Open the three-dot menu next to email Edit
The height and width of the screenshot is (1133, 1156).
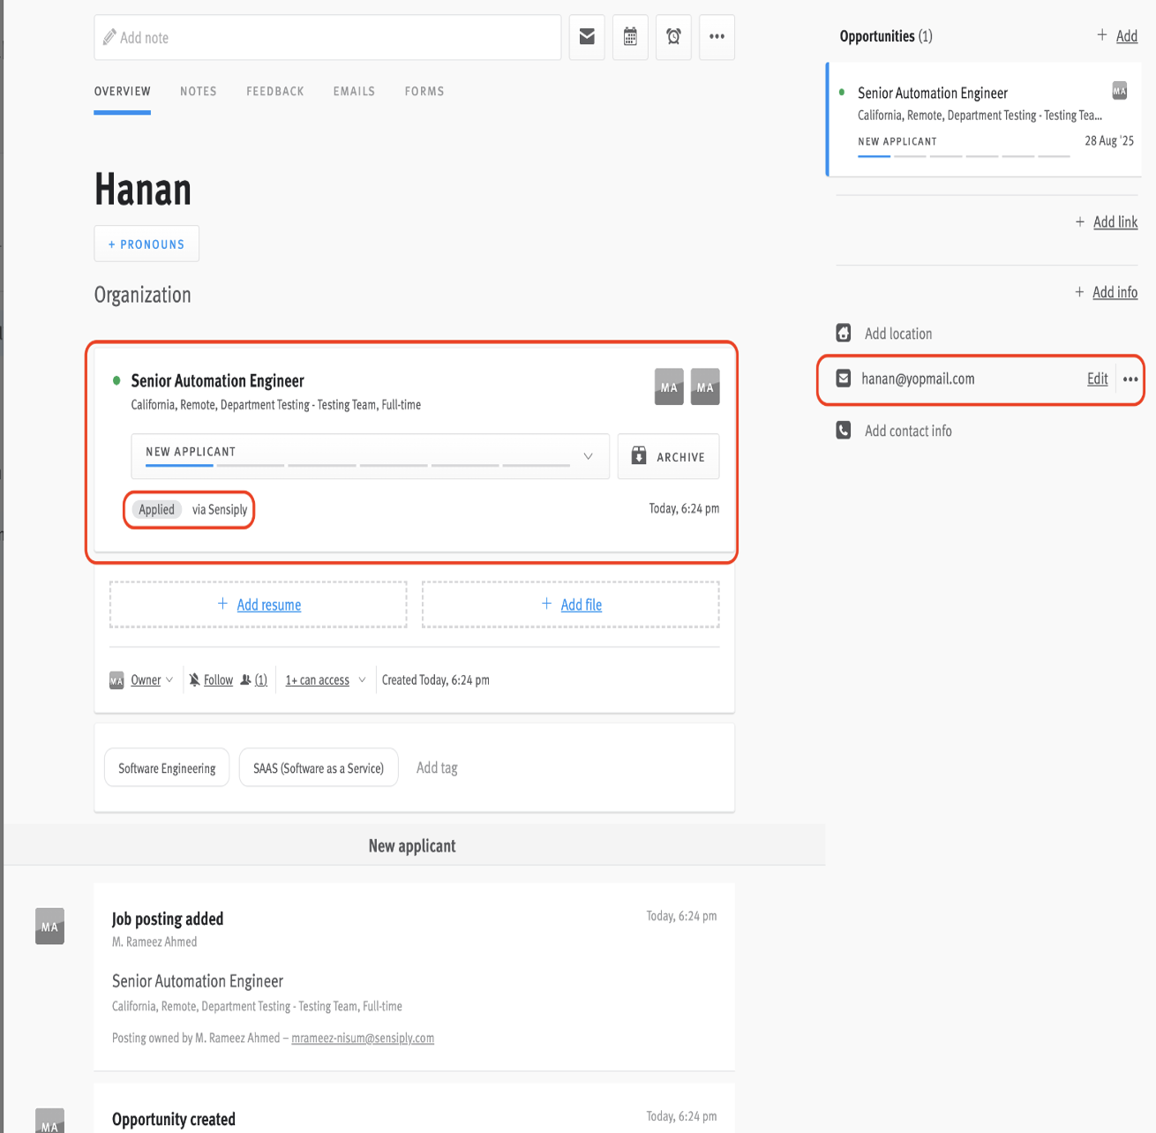coord(1130,379)
